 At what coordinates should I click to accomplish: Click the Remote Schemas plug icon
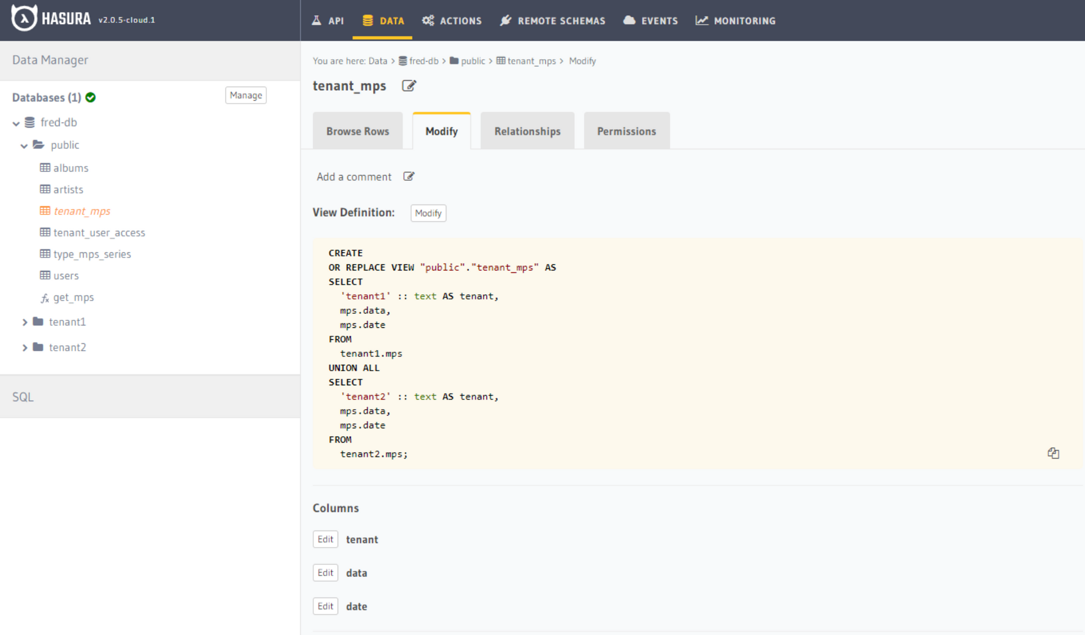[506, 21]
